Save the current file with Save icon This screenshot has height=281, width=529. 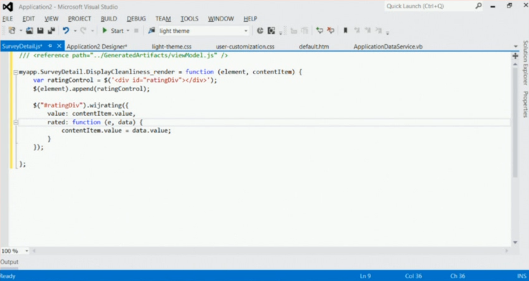click(x=40, y=30)
